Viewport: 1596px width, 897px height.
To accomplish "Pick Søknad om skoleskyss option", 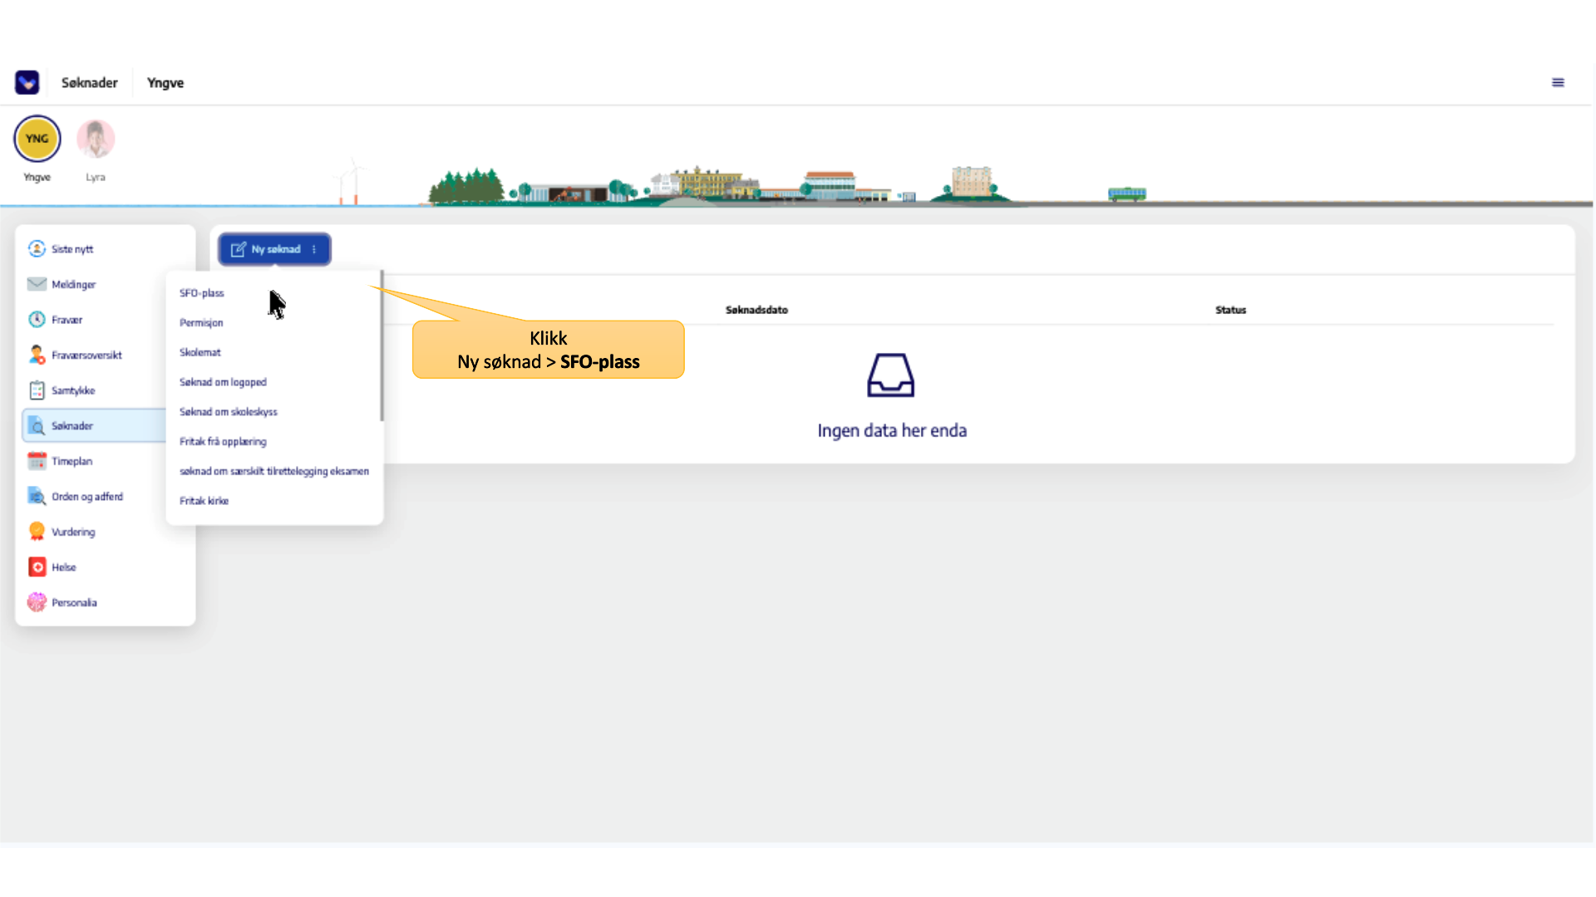I will [229, 412].
